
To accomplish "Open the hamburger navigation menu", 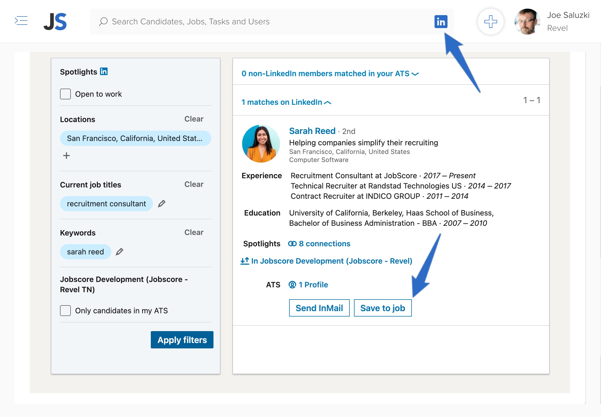I will click(21, 21).
